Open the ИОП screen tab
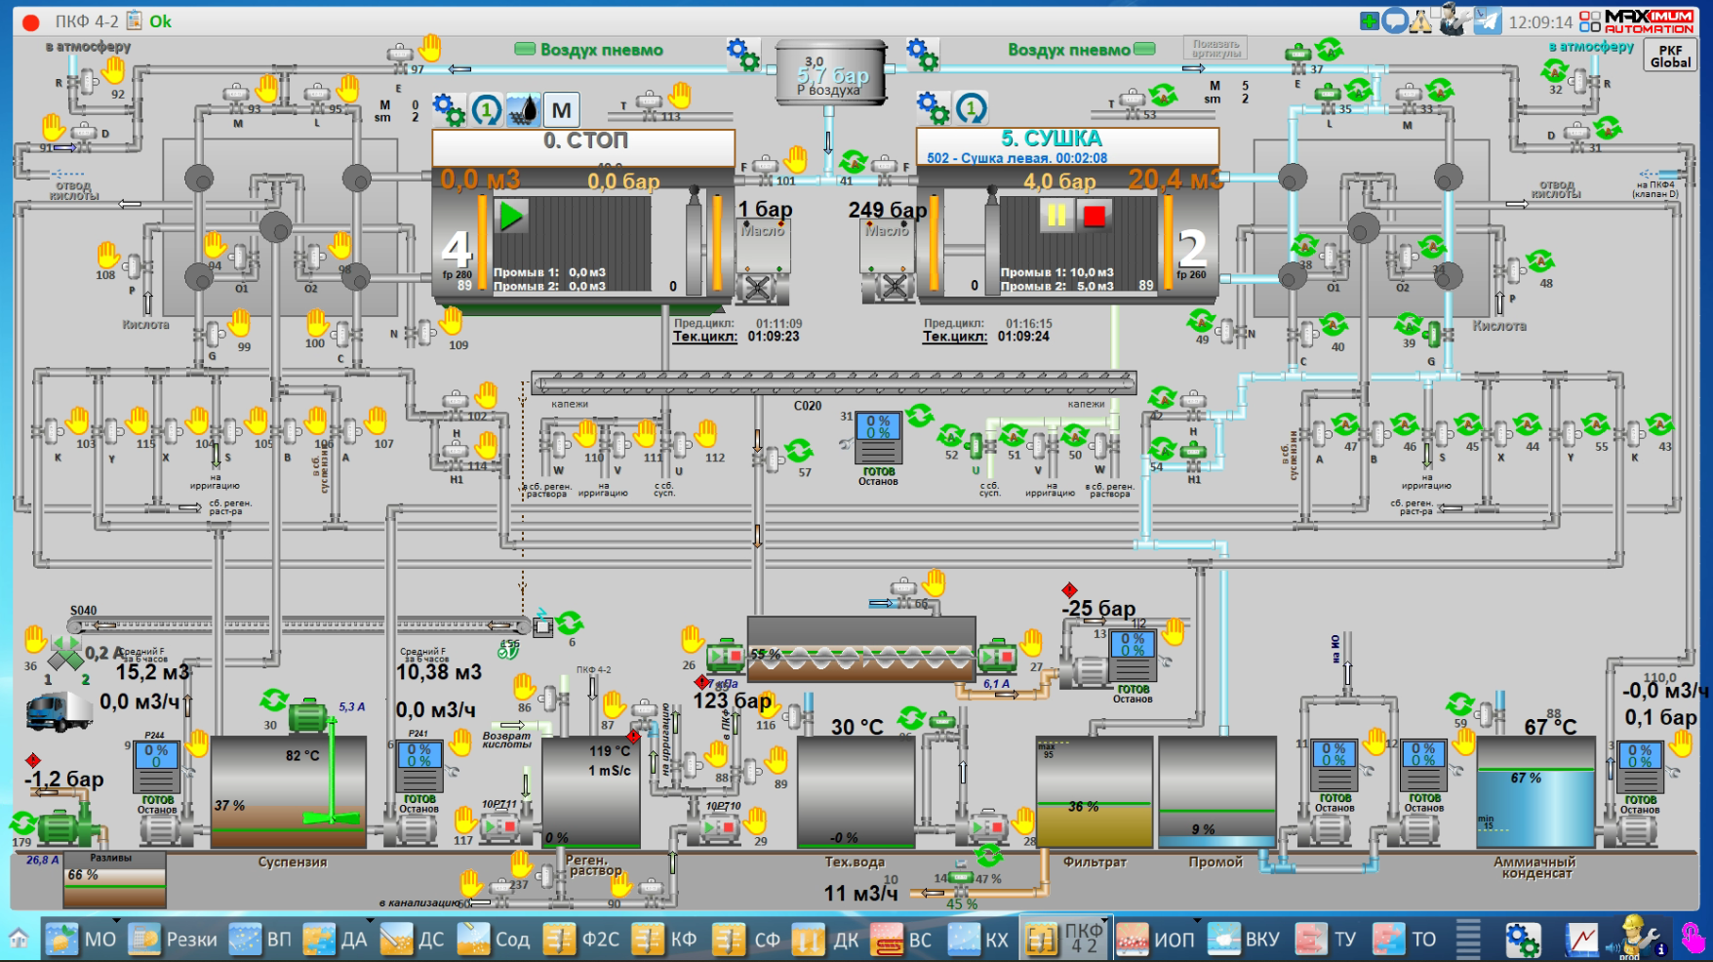1713x962 pixels. pos(1157,939)
